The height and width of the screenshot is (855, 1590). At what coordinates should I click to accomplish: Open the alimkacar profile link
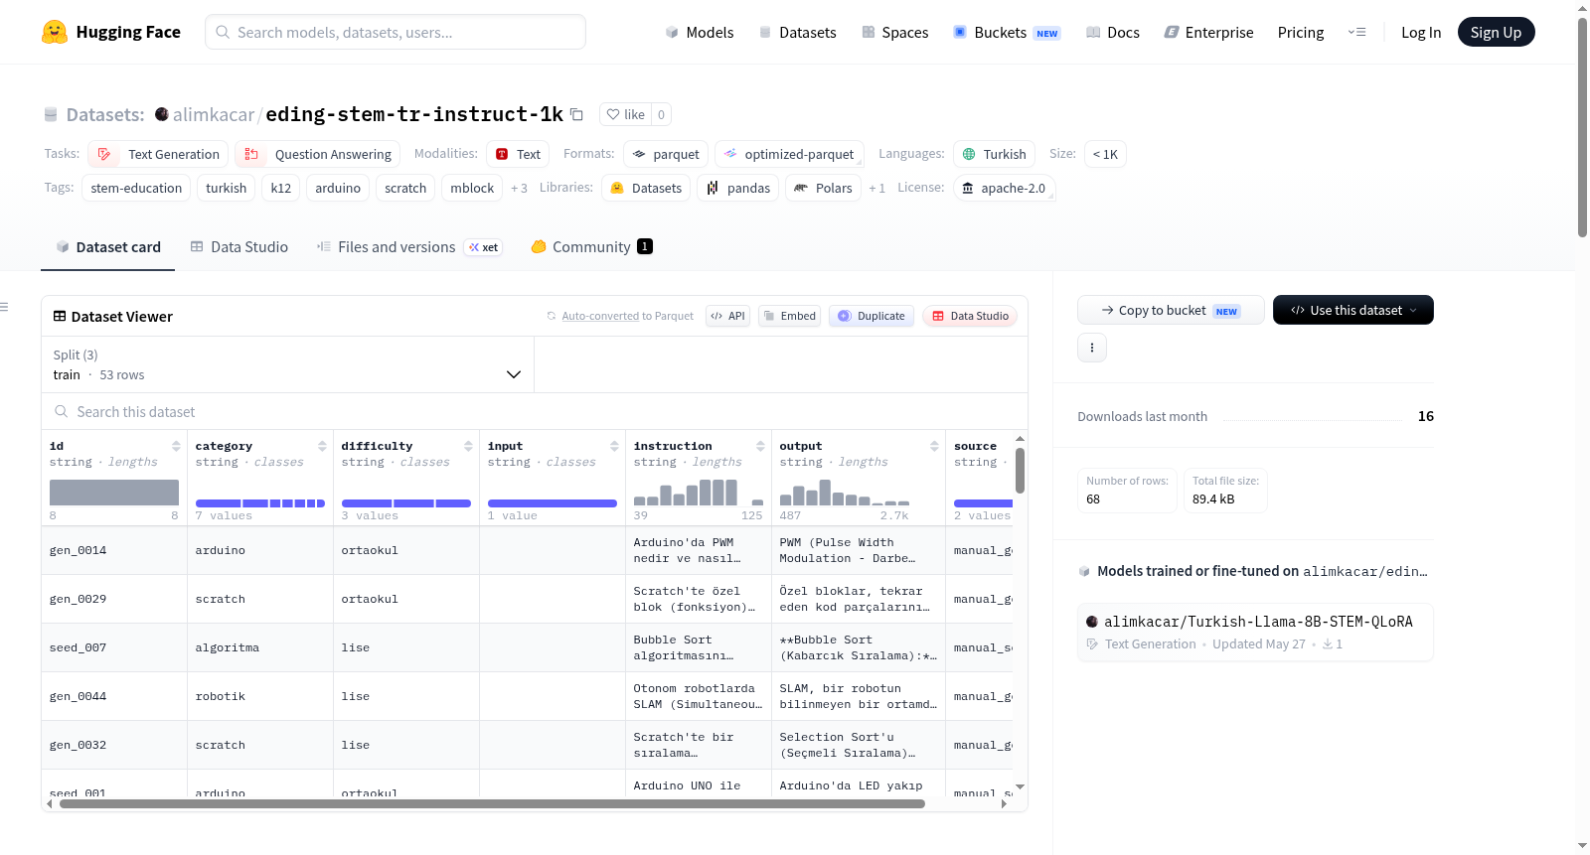point(214,114)
